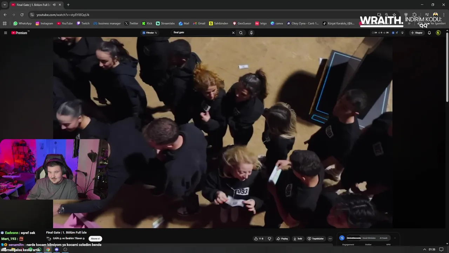Screen dimensions: 449x253
Task: Open the taskbar clock showing 01:36
Action: pyautogui.click(x=432, y=249)
